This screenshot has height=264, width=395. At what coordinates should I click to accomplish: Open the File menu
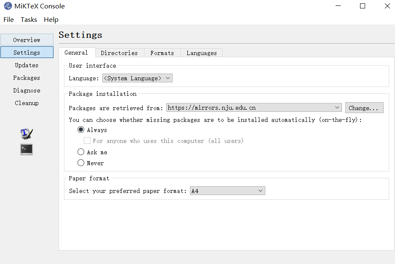click(x=8, y=19)
